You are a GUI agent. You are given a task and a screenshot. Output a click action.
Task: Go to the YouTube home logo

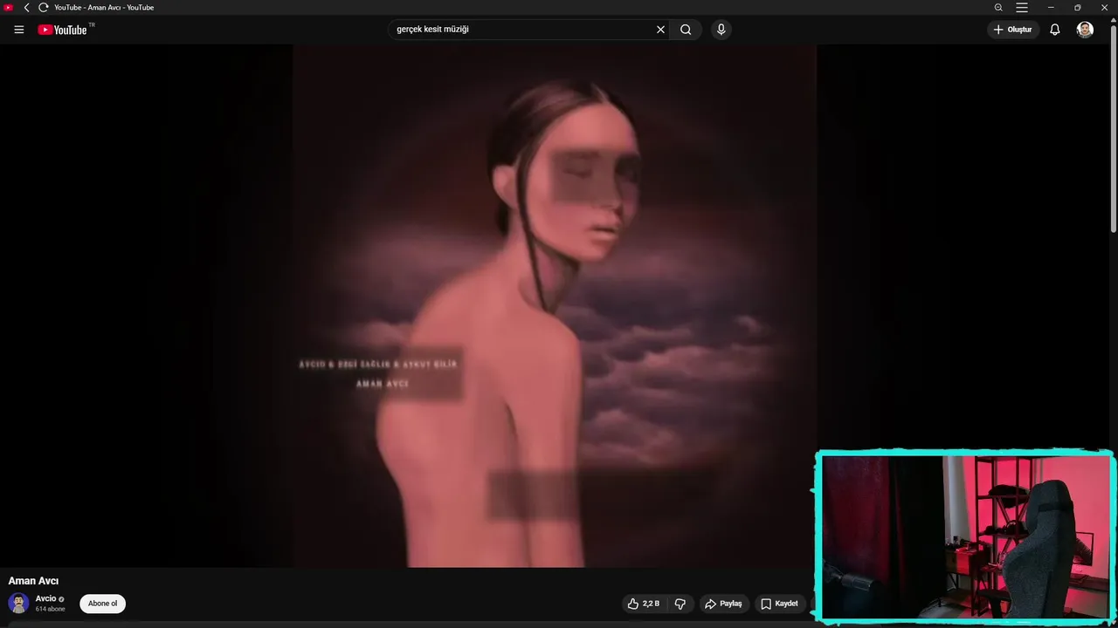click(62, 30)
